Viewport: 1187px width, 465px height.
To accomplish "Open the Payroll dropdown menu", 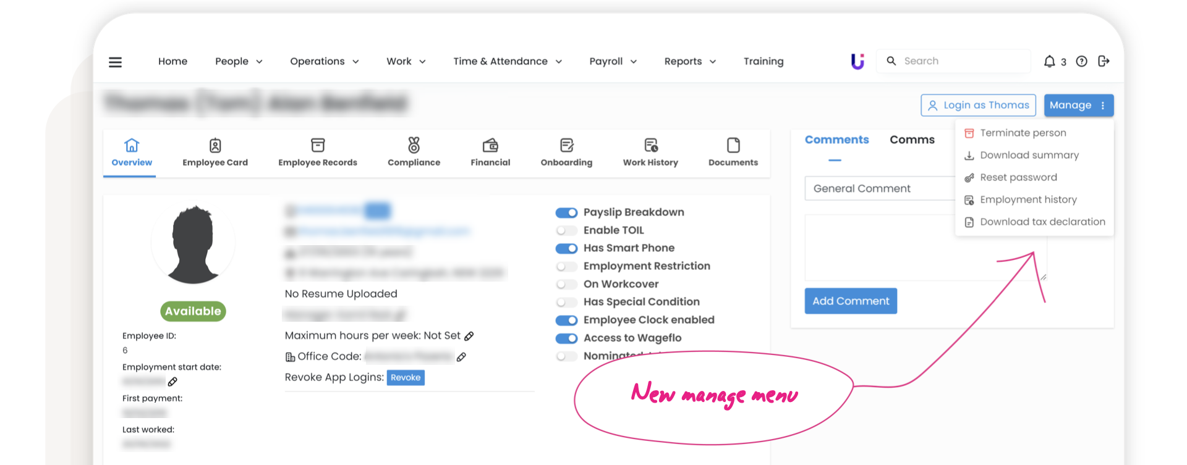I will (613, 61).
